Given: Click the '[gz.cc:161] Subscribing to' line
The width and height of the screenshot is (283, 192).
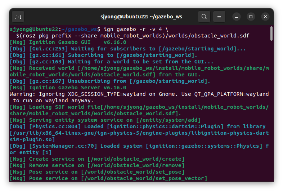Looking at the screenshot, I should (x=103, y=55).
